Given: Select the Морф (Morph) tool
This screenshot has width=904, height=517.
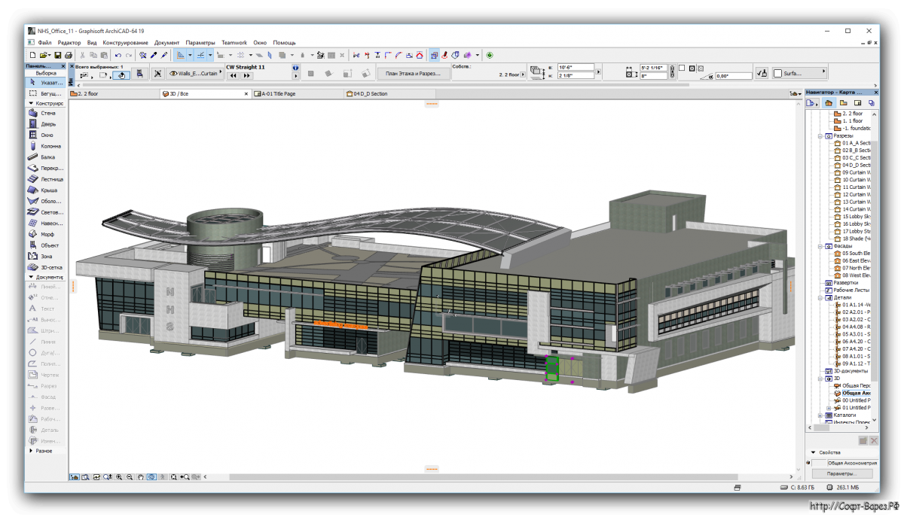Looking at the screenshot, I should [47, 234].
